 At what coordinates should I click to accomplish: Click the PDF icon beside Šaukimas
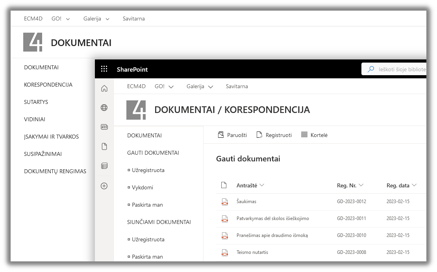224,202
